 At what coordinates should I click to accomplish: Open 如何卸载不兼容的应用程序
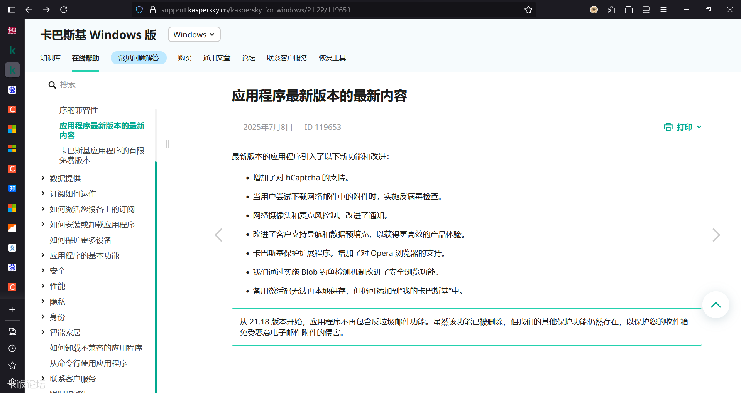(96, 348)
